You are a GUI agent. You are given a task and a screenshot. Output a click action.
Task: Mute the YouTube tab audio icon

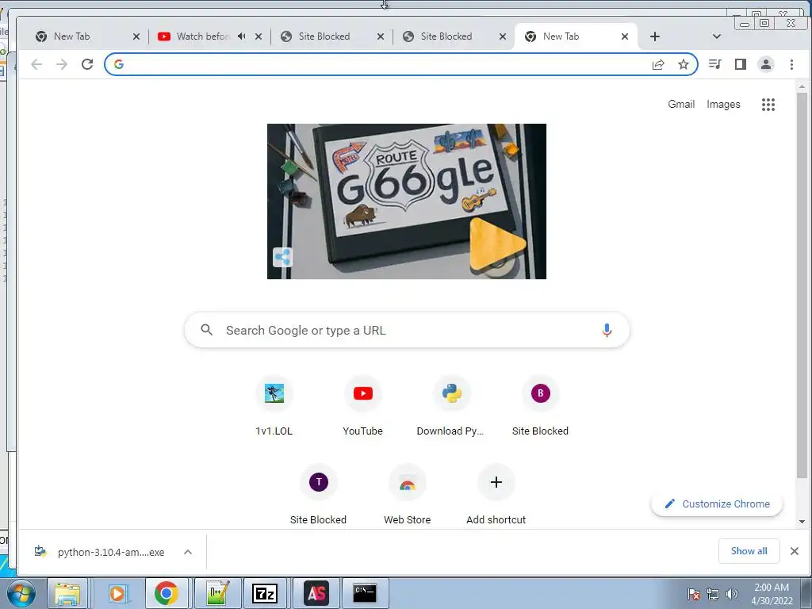[x=241, y=36]
